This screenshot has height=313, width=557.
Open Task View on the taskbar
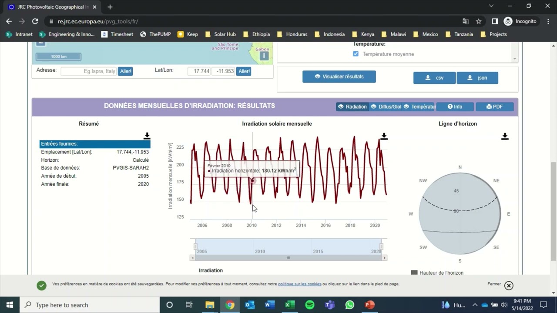[189, 305]
